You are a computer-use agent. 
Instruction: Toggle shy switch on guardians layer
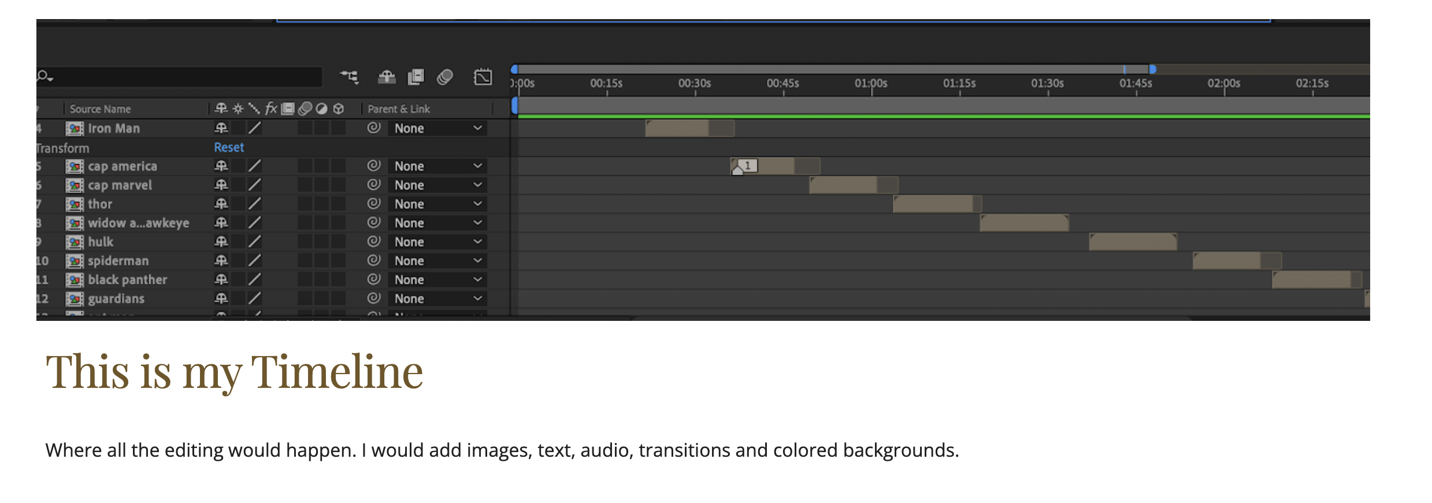click(221, 298)
